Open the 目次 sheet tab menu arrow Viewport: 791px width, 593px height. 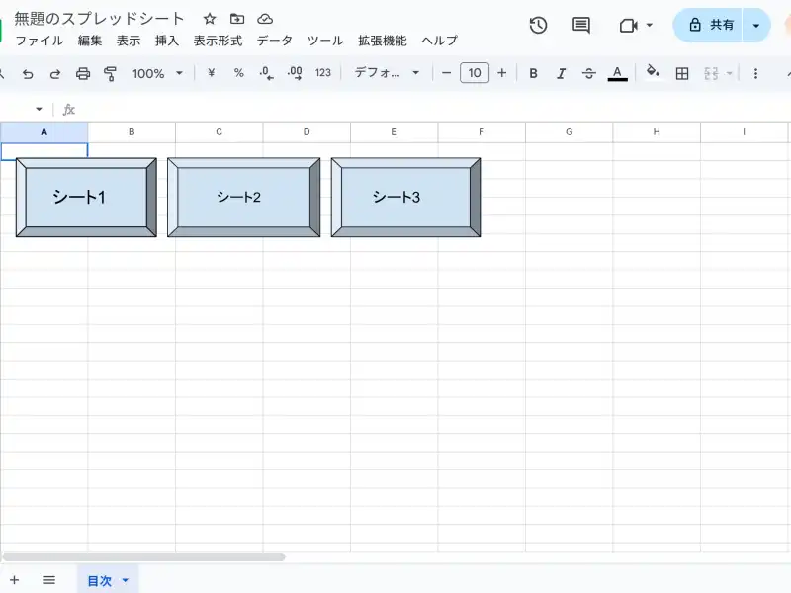[126, 580]
